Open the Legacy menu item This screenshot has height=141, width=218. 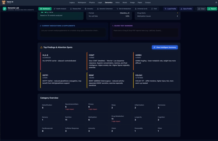pyautogui.click(x=72, y=2)
